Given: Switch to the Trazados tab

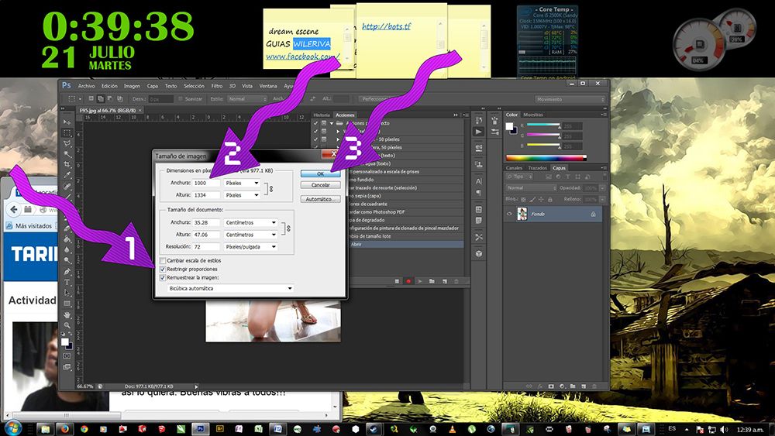Looking at the screenshot, I should [537, 168].
